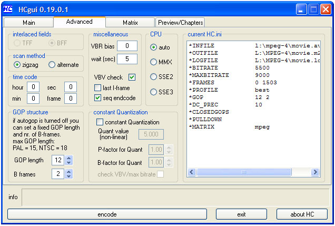Viewport: 335px width, 226px height.
Task: Click the wait (sec) input field
Action: [127, 59]
